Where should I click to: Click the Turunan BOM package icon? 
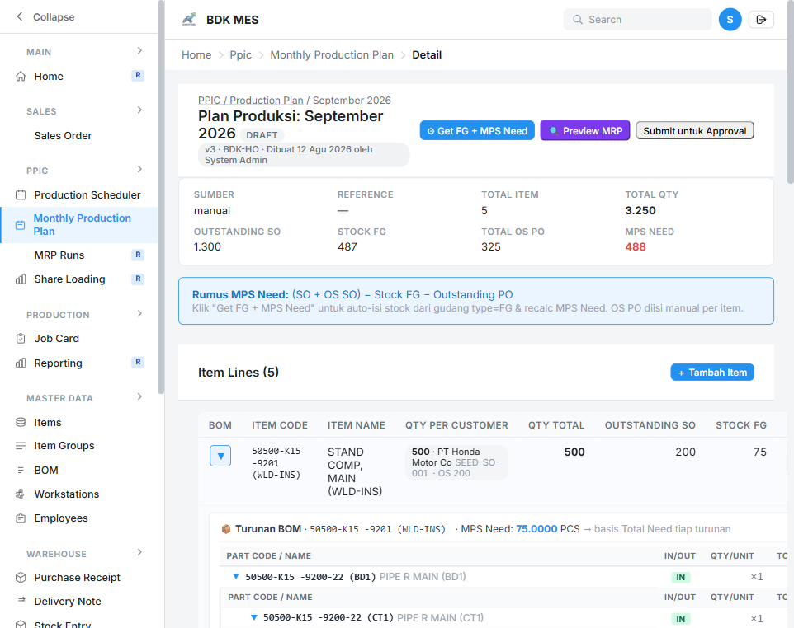(x=226, y=529)
